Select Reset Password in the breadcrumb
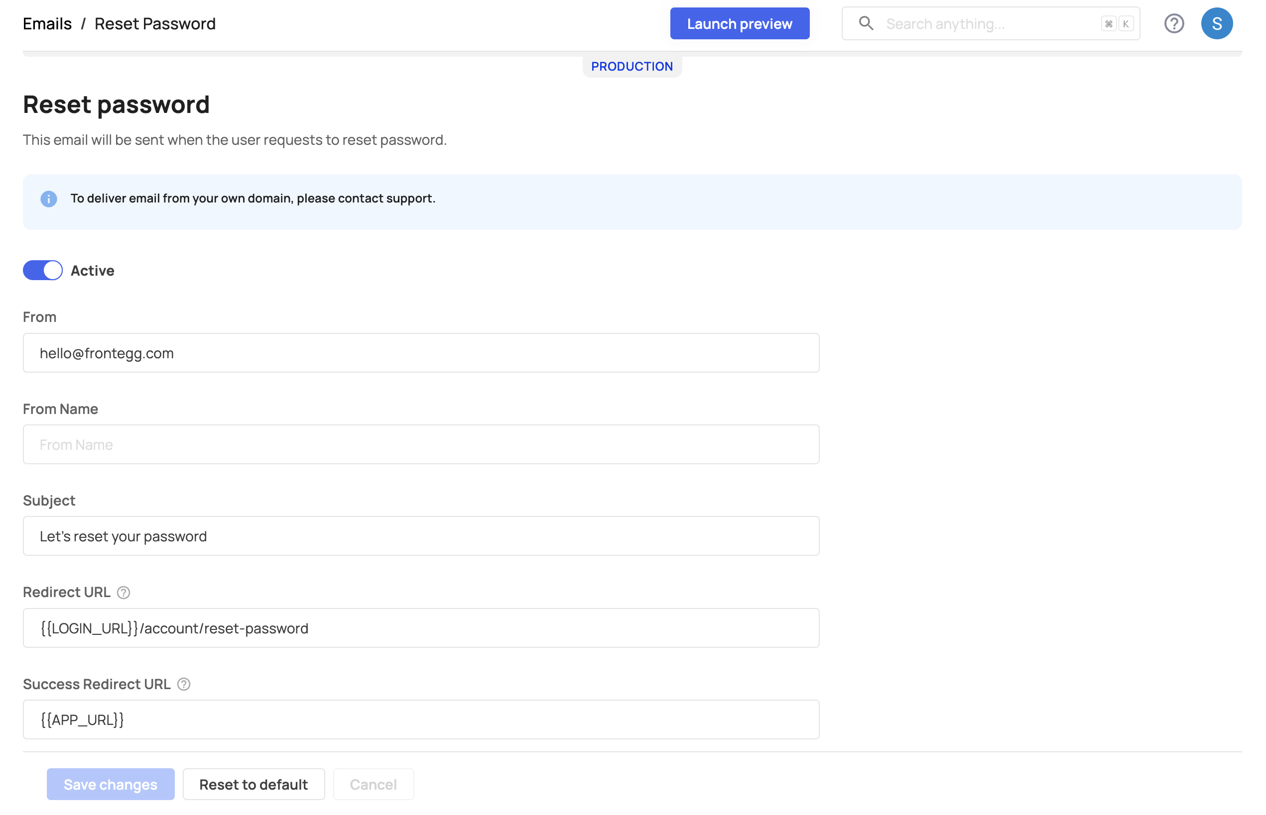Viewport: 1266px width, 815px height. (155, 23)
